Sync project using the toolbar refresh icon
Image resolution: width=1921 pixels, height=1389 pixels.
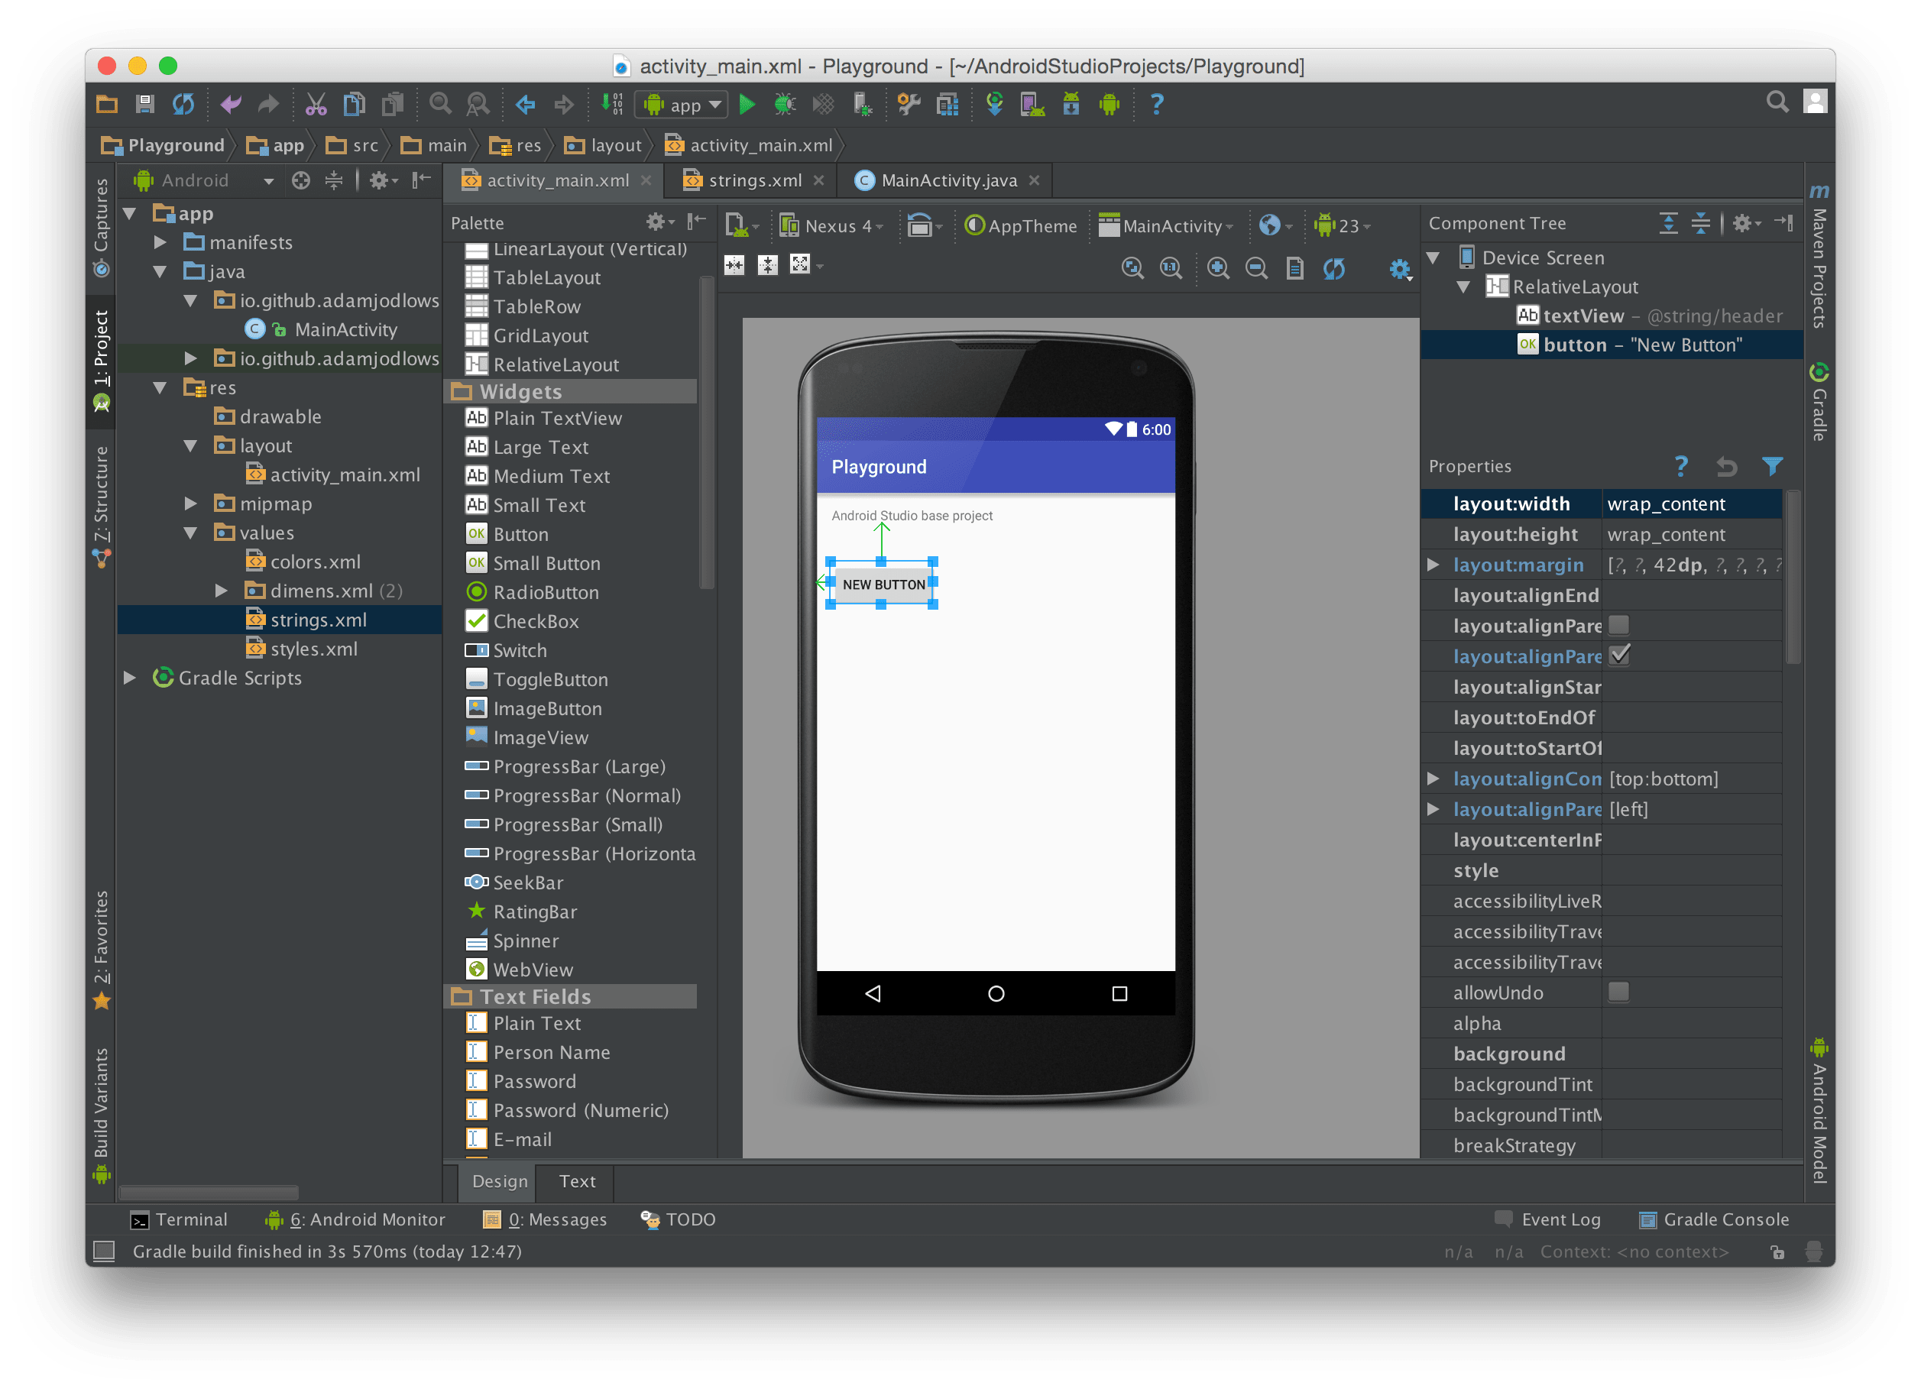tap(183, 105)
